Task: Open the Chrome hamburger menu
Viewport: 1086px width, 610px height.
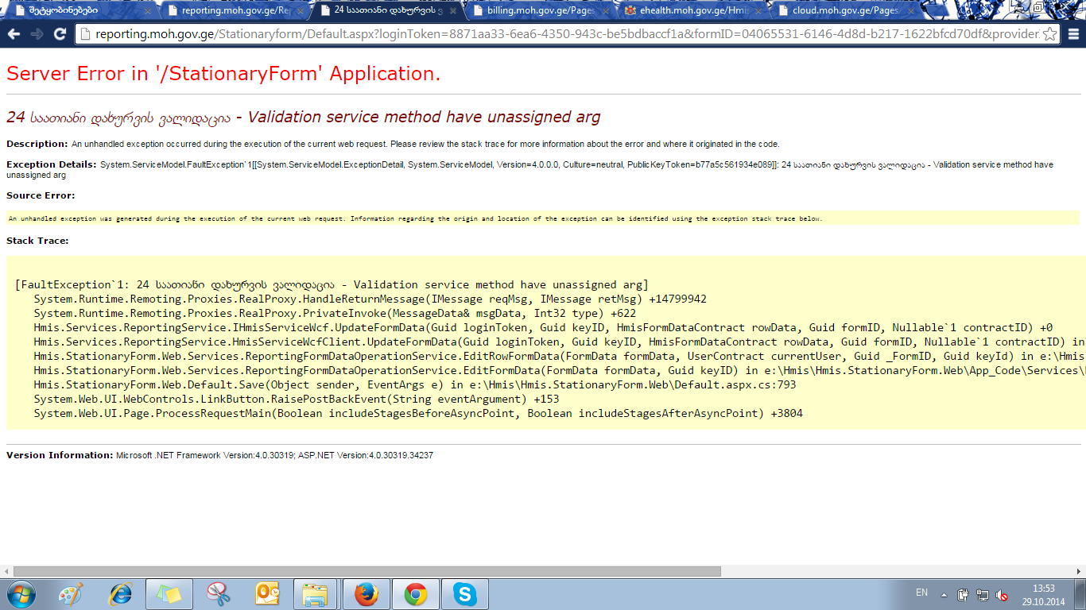Action: click(1073, 34)
